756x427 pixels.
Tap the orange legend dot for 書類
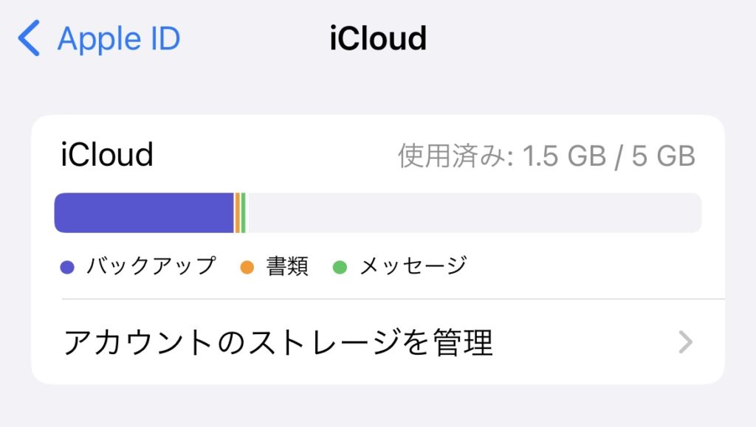coord(247,267)
